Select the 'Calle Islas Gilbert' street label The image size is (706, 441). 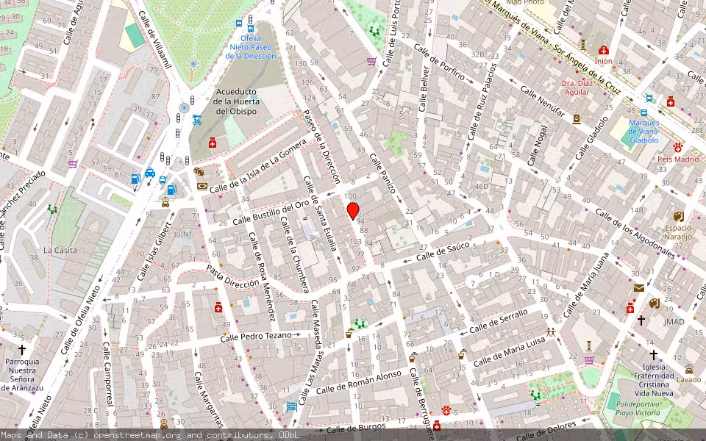click(x=155, y=252)
